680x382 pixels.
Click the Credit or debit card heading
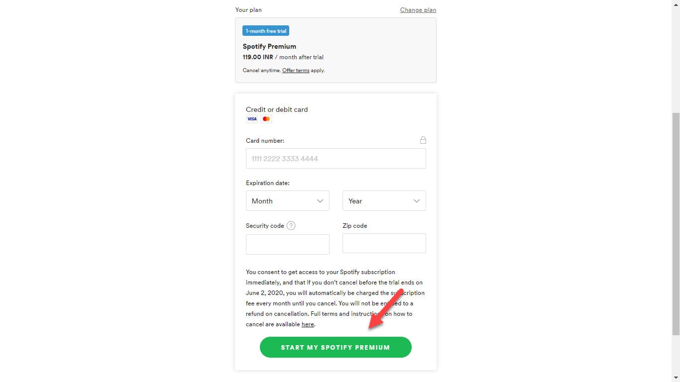277,109
